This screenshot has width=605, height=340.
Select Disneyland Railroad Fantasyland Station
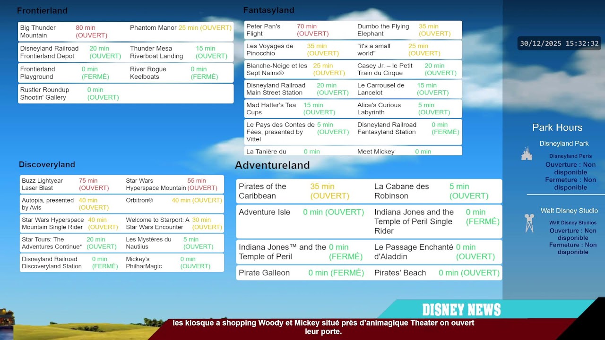click(x=409, y=128)
